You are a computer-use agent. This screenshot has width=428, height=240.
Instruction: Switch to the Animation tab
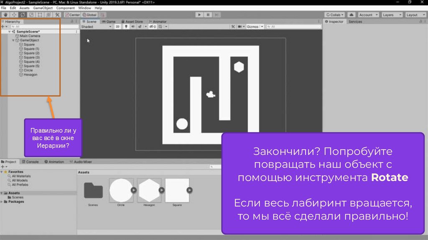tap(54, 162)
